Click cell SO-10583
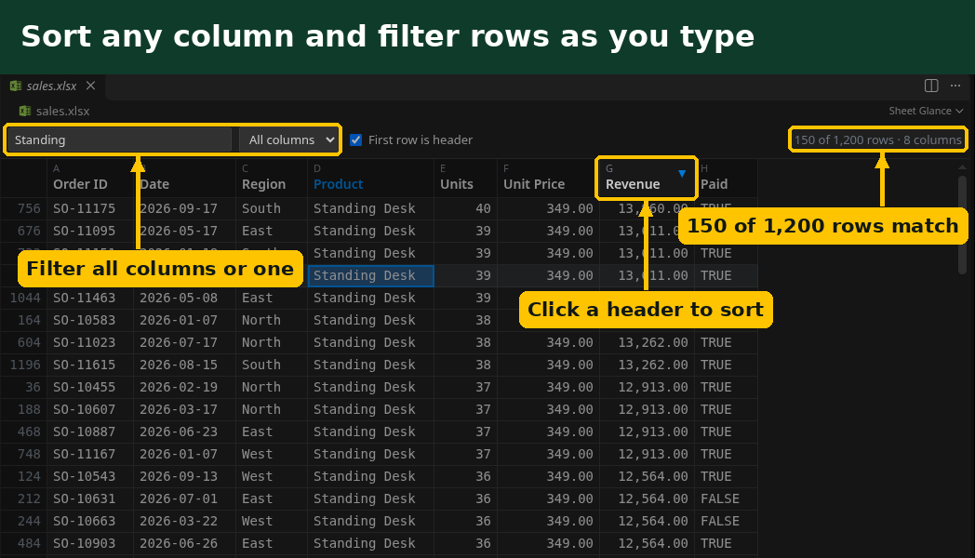975x558 pixels. pyautogui.click(x=90, y=321)
